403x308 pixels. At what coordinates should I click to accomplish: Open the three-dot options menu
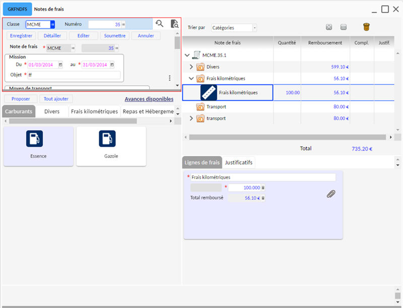point(170,78)
